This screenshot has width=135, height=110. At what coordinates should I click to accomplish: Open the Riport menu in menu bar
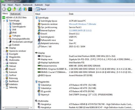pos(18,5)
